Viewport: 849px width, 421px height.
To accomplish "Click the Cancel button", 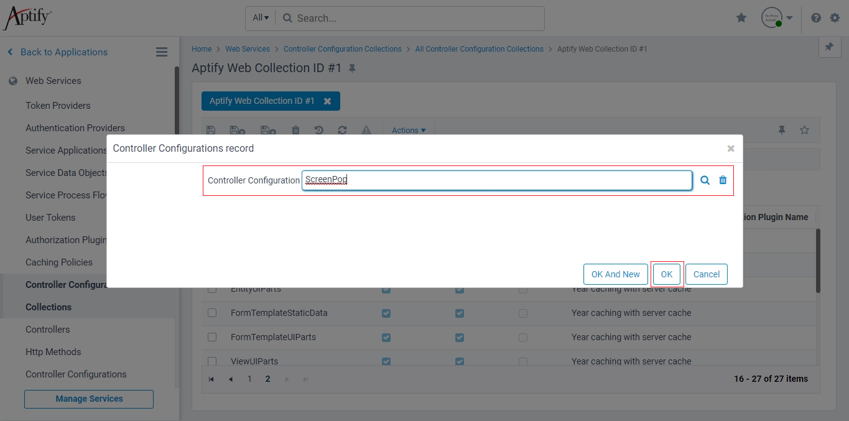I will [707, 274].
